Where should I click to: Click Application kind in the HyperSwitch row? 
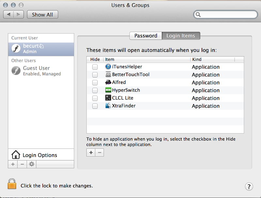tap(206, 90)
